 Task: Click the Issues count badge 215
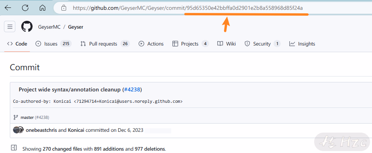66,44
